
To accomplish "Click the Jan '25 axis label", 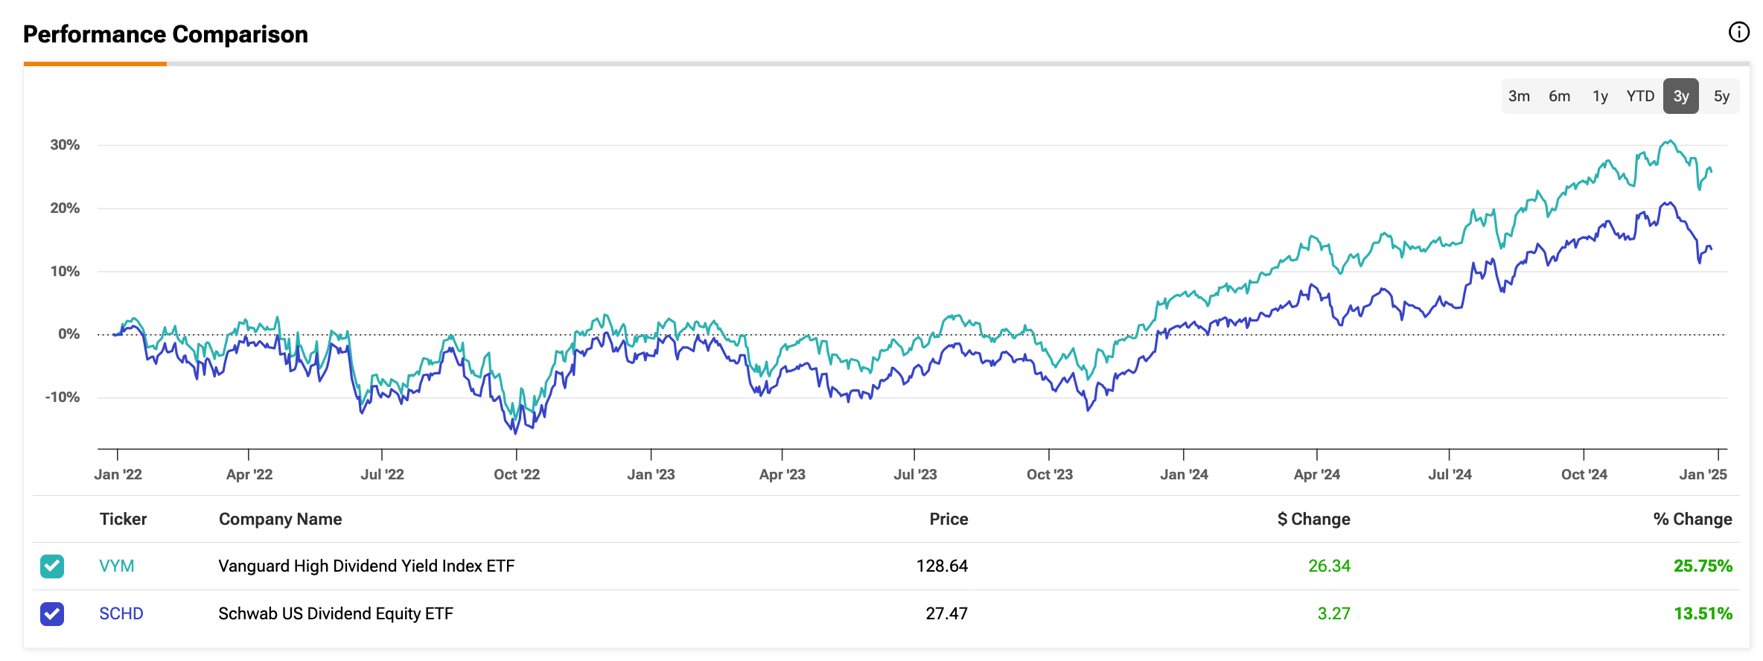I will (1703, 474).
